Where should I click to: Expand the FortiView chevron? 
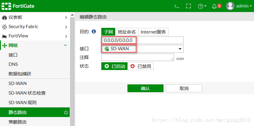pyautogui.click(x=66, y=36)
